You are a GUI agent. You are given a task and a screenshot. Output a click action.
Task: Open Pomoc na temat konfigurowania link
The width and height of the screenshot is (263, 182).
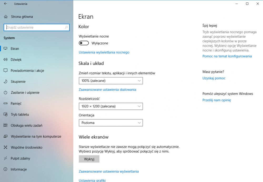(x=227, y=56)
